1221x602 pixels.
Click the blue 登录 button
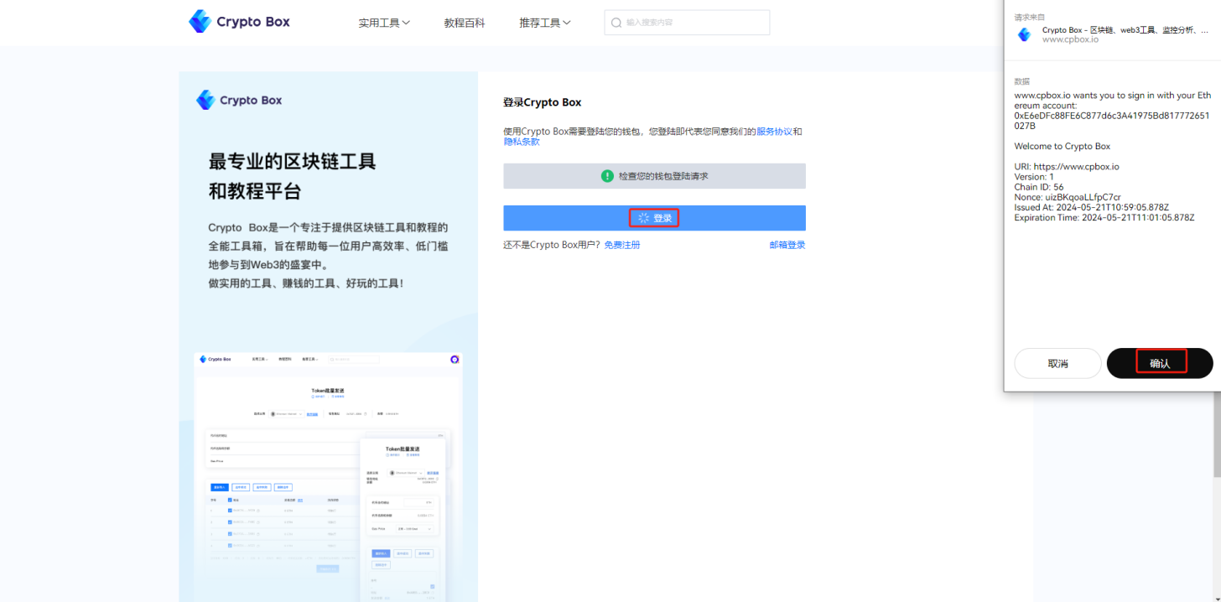coord(654,218)
